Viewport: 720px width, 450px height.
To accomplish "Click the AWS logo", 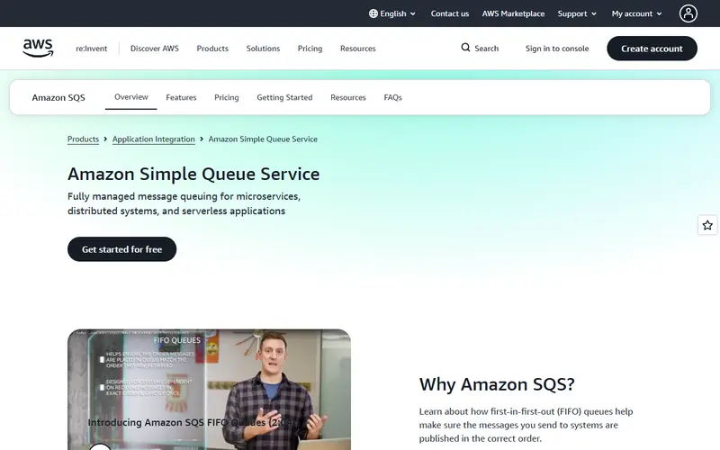I will [38, 49].
